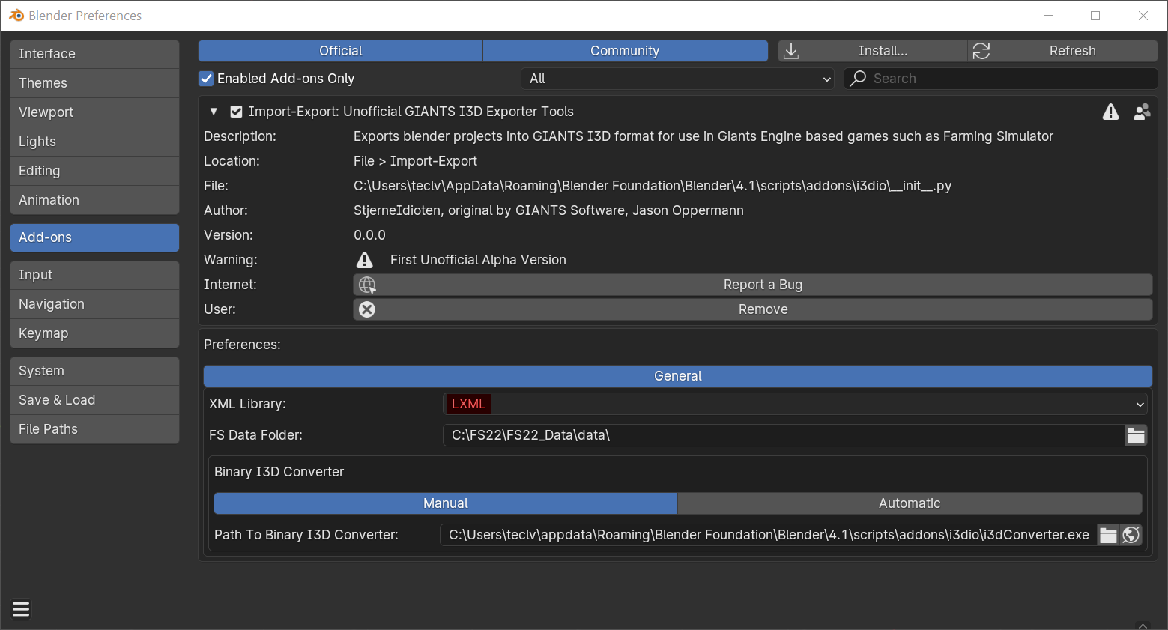Click Remove to uninstall the add-on
Screen dimensions: 1168x630
click(753, 309)
